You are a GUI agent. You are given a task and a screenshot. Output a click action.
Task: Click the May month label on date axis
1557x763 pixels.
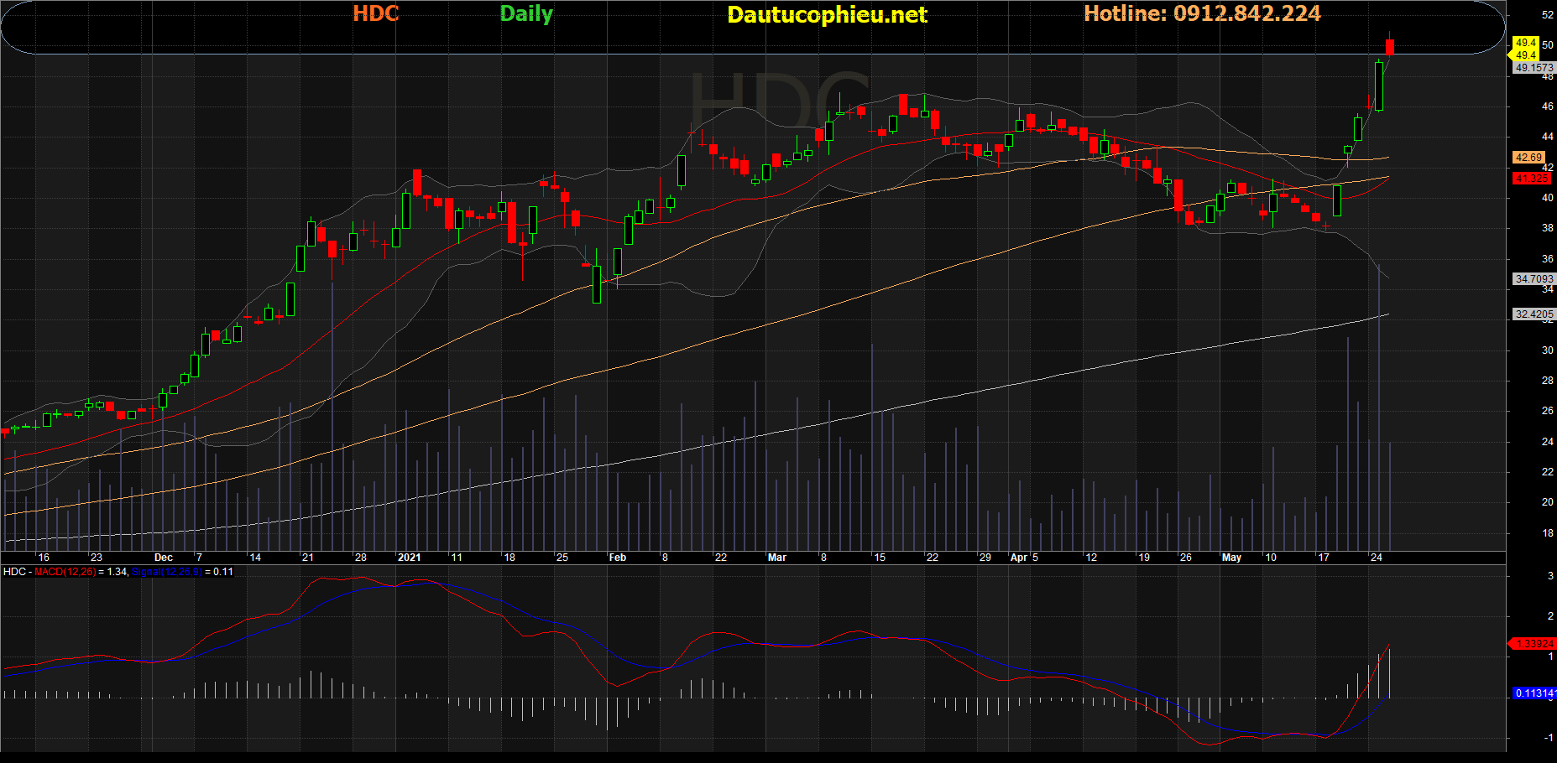point(1231,558)
